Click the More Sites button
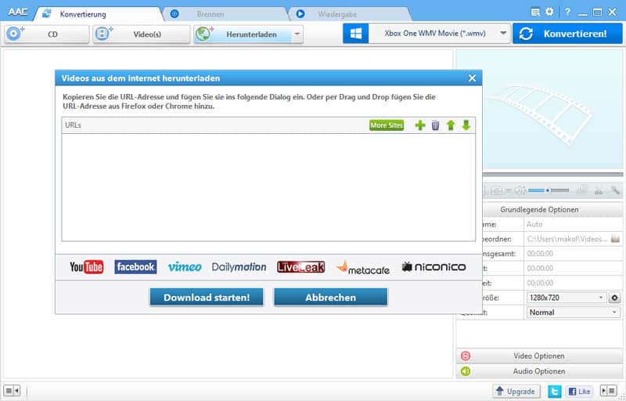This screenshot has width=626, height=401. coord(387,125)
